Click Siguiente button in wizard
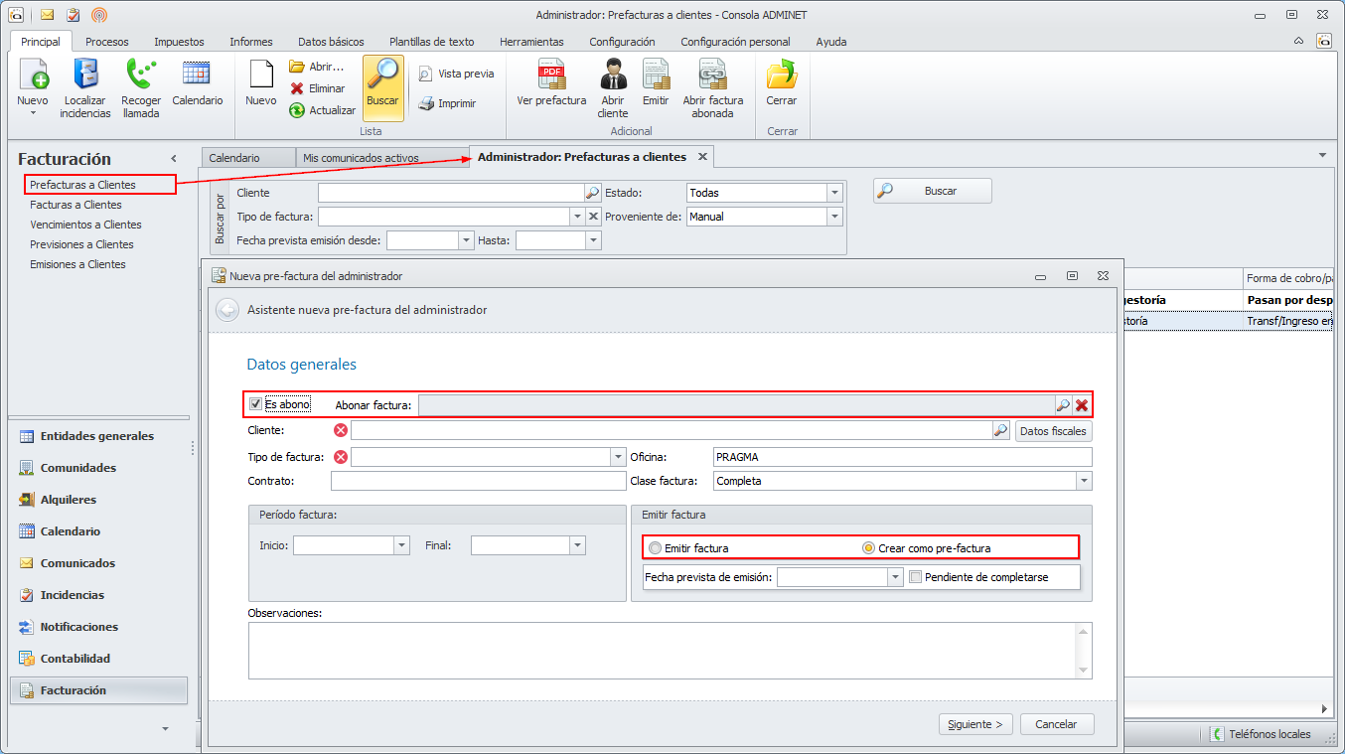The image size is (1345, 754). point(975,724)
